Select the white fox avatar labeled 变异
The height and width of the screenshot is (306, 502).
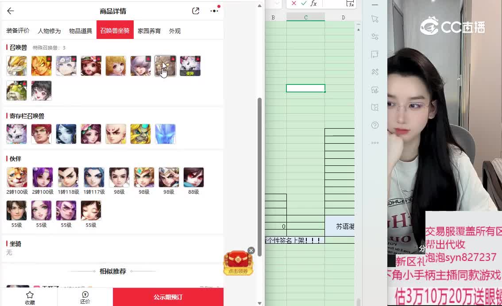pyautogui.click(x=190, y=66)
